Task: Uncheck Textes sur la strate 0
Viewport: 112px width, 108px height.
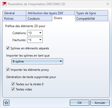Action: tap(13, 84)
